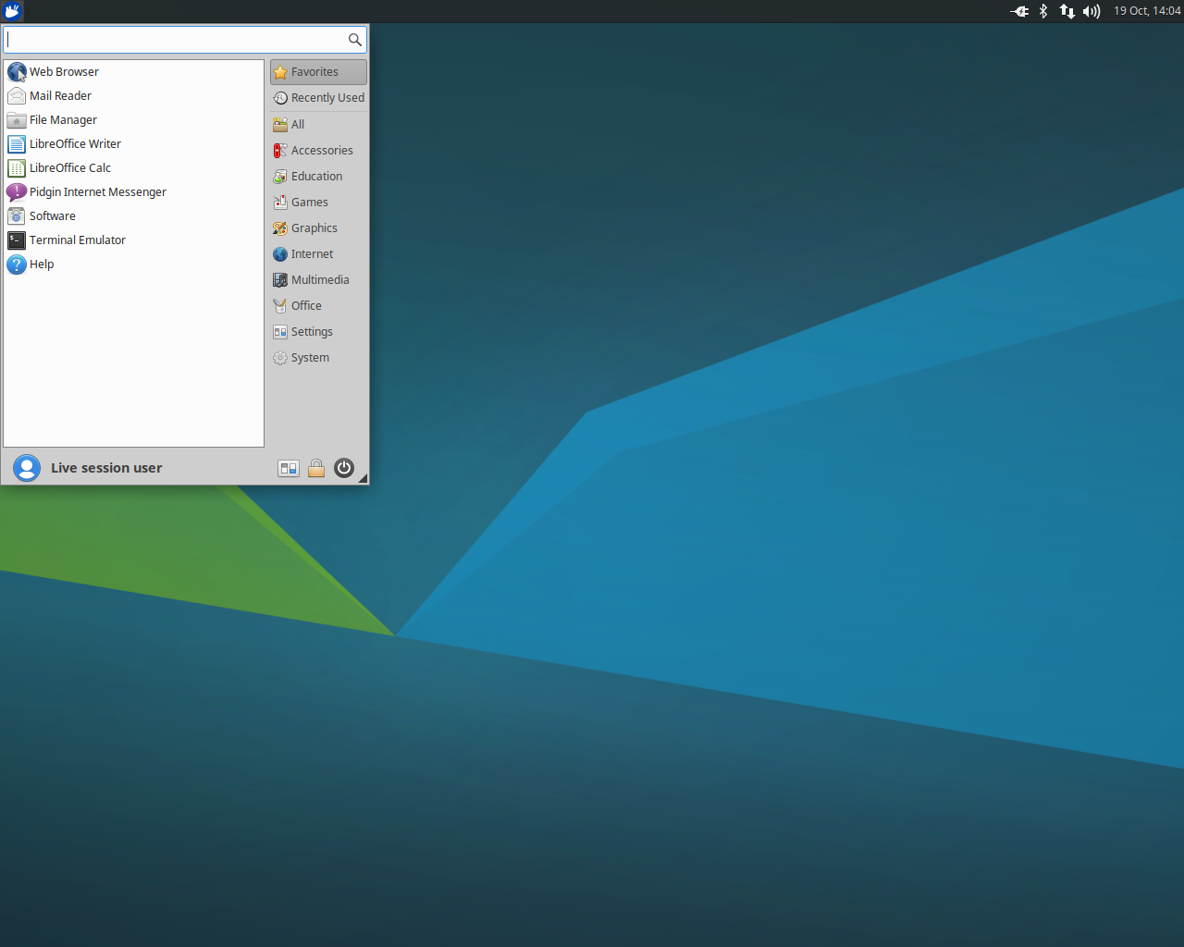1184x947 pixels.
Task: Open the clock showing 19 Oct, 14:04
Action: click(1147, 11)
